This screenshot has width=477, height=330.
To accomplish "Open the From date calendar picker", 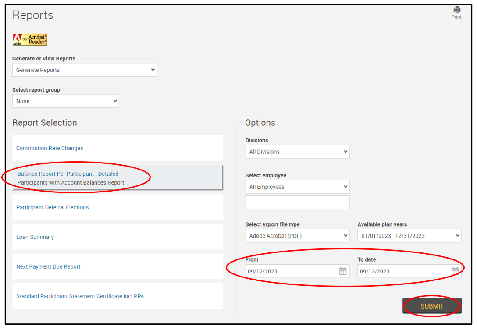I will pyautogui.click(x=343, y=271).
